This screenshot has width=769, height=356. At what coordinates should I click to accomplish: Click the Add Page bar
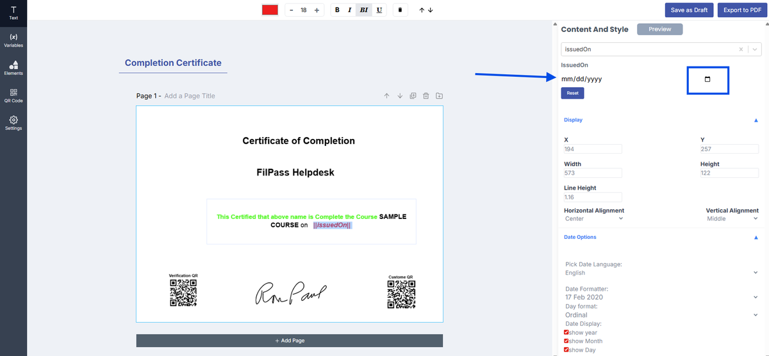point(290,341)
